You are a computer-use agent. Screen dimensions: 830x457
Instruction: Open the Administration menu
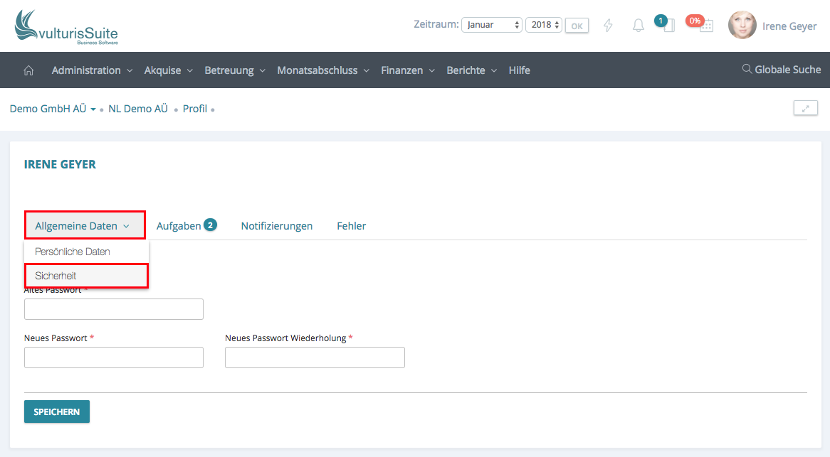[92, 70]
